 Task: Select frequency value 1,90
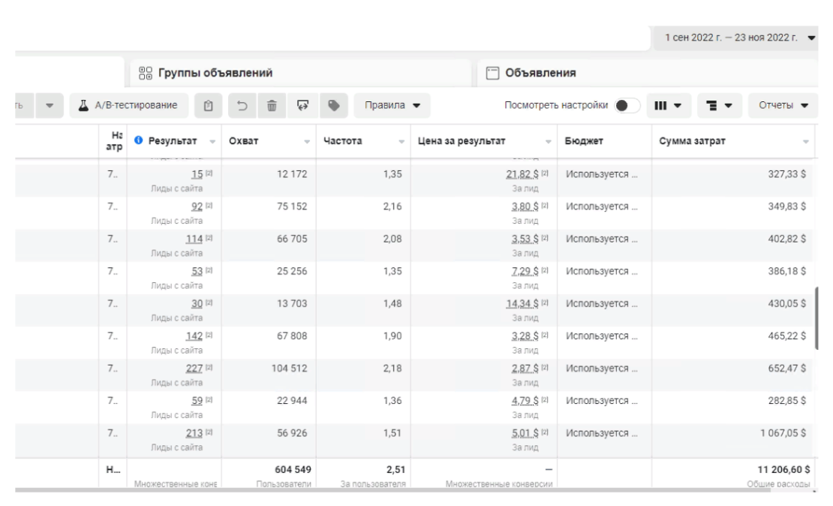[392, 336]
